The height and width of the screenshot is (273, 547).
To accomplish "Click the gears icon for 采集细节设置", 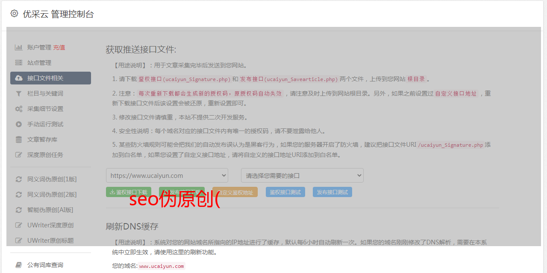I will pyautogui.click(x=19, y=109).
